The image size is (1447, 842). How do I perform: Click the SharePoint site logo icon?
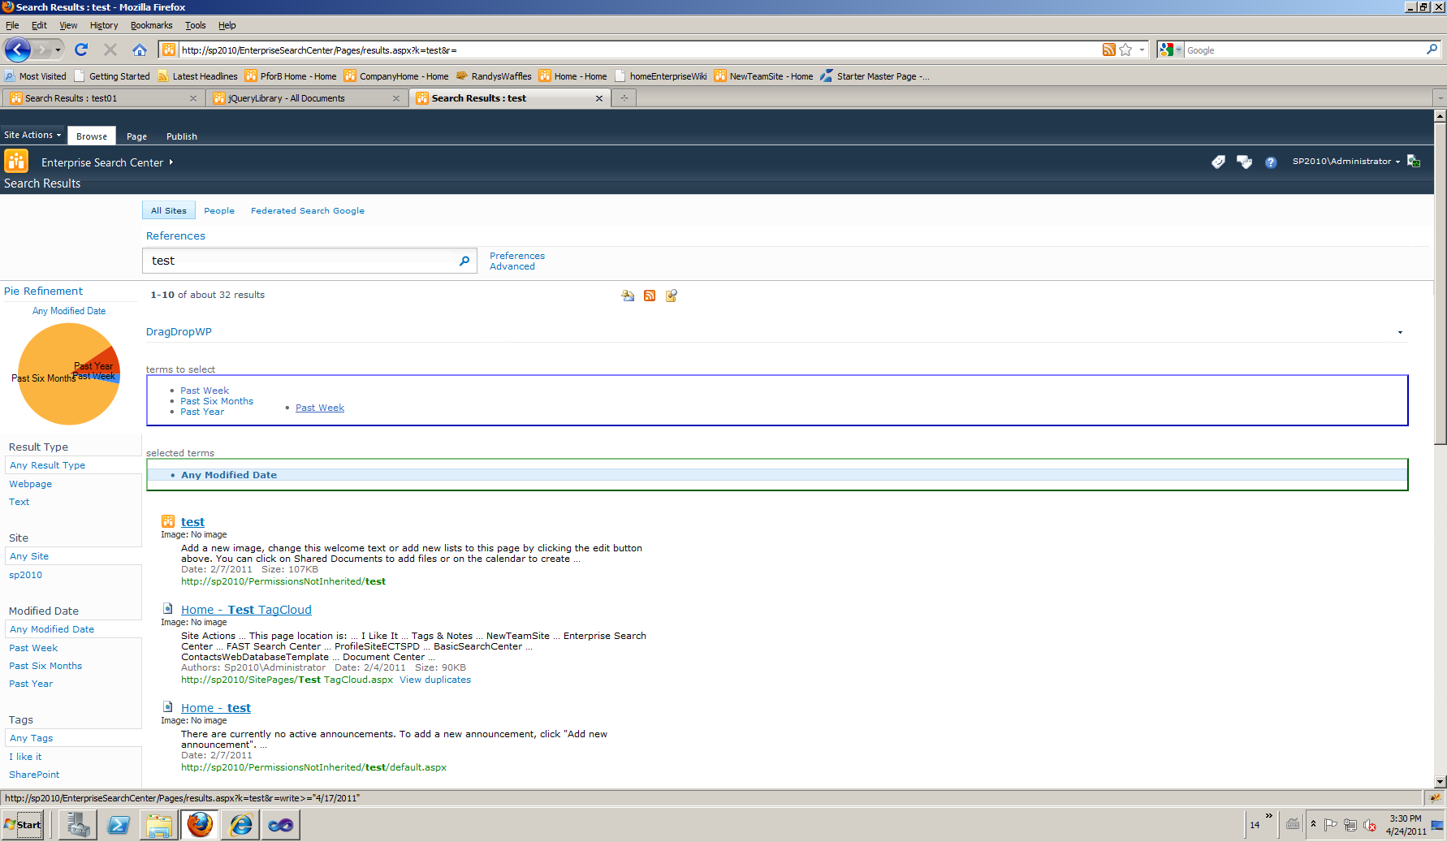coord(16,161)
